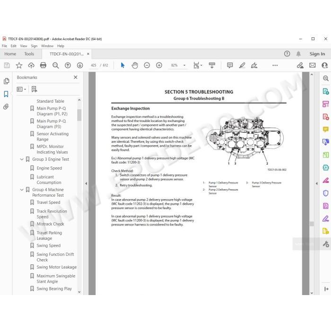Share a link to the file
Screen dimensions: 331x331
pyautogui.click(x=300, y=65)
